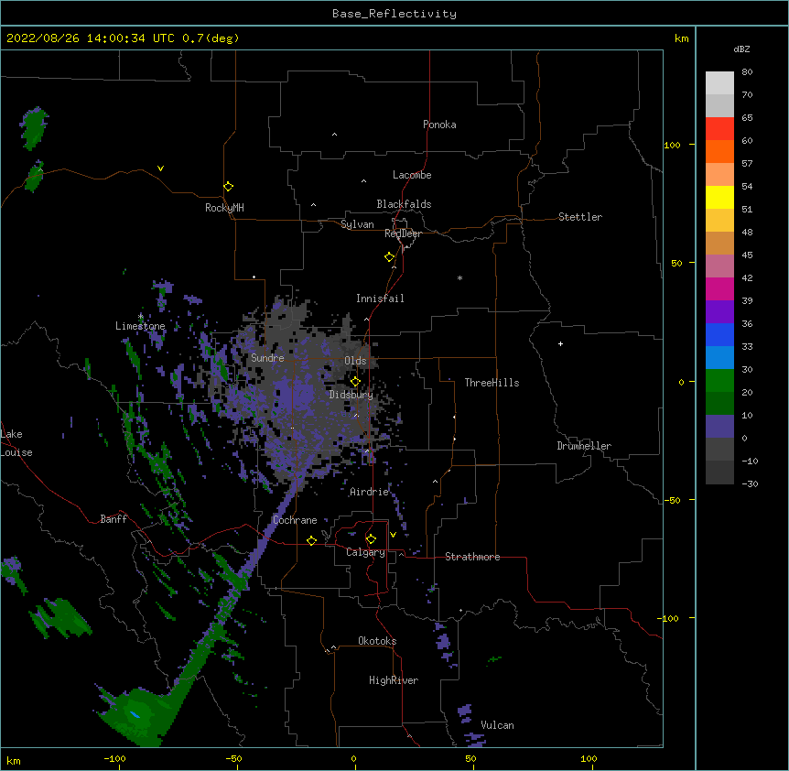Click the Stettler city label

point(580,217)
